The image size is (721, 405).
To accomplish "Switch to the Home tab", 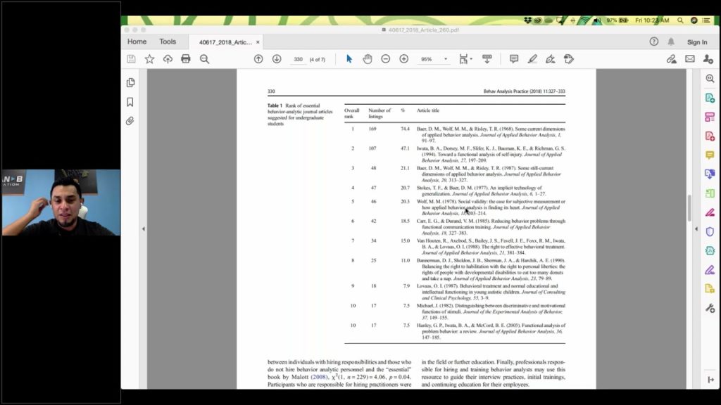I will (137, 41).
